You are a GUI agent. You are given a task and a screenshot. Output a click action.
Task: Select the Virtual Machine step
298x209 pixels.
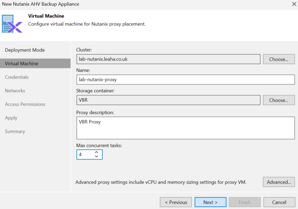pyautogui.click(x=35, y=63)
